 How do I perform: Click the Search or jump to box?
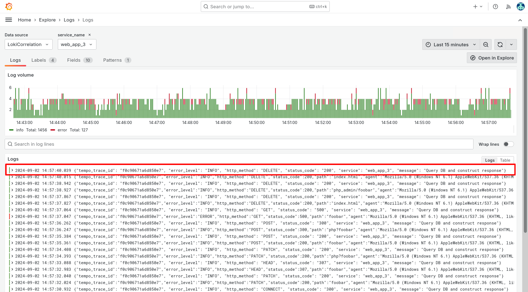[x=265, y=7]
